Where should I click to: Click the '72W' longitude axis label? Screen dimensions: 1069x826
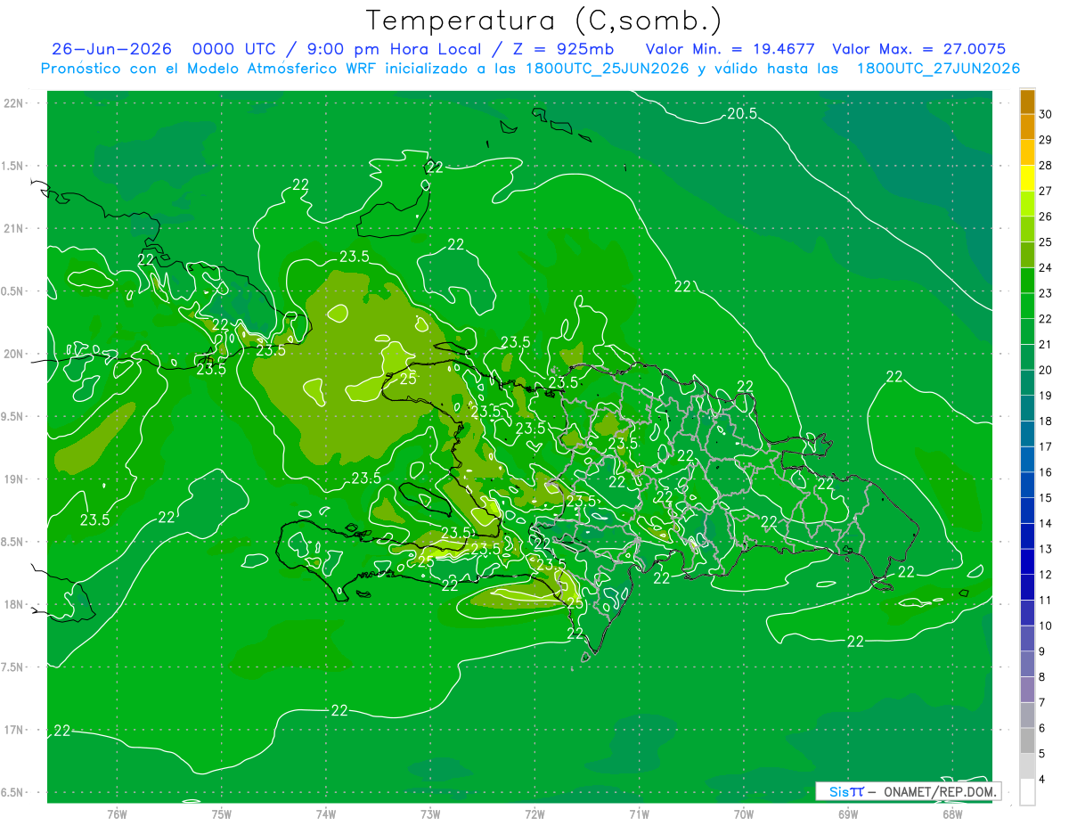tap(534, 814)
